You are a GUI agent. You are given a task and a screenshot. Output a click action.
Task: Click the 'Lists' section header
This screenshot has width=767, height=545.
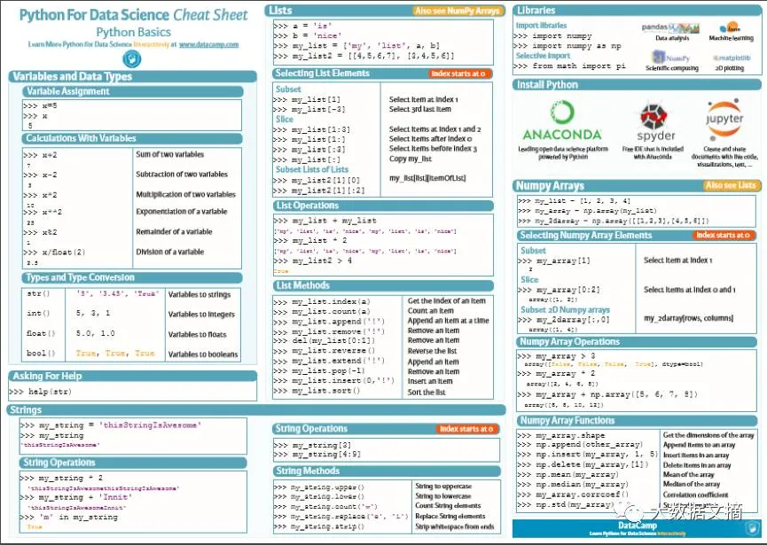tap(386, 11)
